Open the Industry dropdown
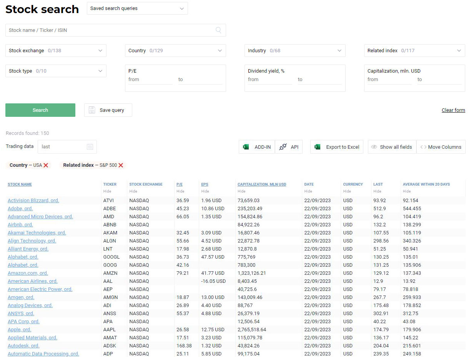This screenshot has width=471, height=357. 295,50
